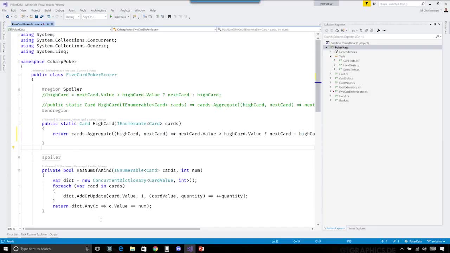450x253 pixels.
Task: Expand the CardTests.cs node
Action: pos(334,61)
